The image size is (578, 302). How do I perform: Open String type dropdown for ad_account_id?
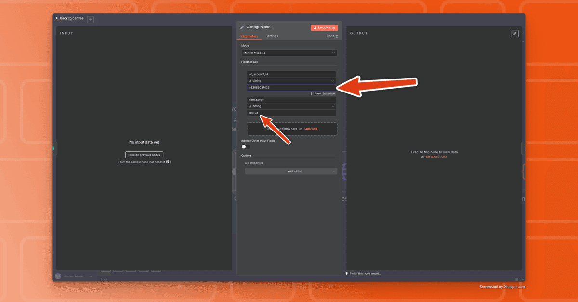tap(291, 81)
